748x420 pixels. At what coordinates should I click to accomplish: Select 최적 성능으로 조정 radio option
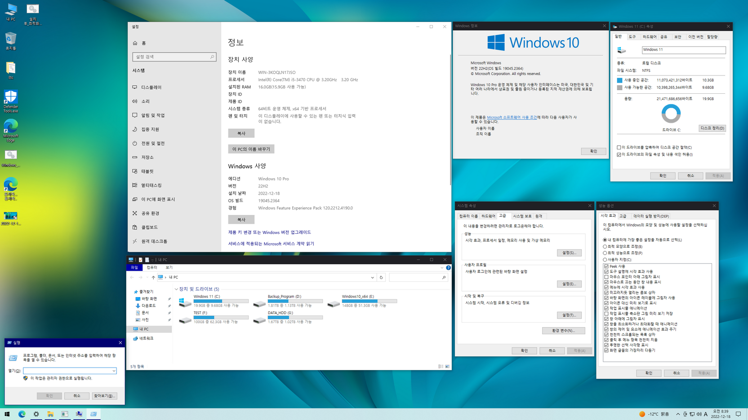click(x=623, y=253)
